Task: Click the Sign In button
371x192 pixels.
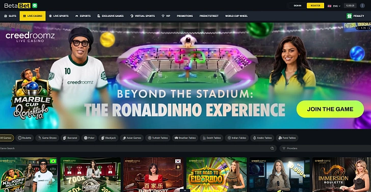Action: click(x=297, y=6)
